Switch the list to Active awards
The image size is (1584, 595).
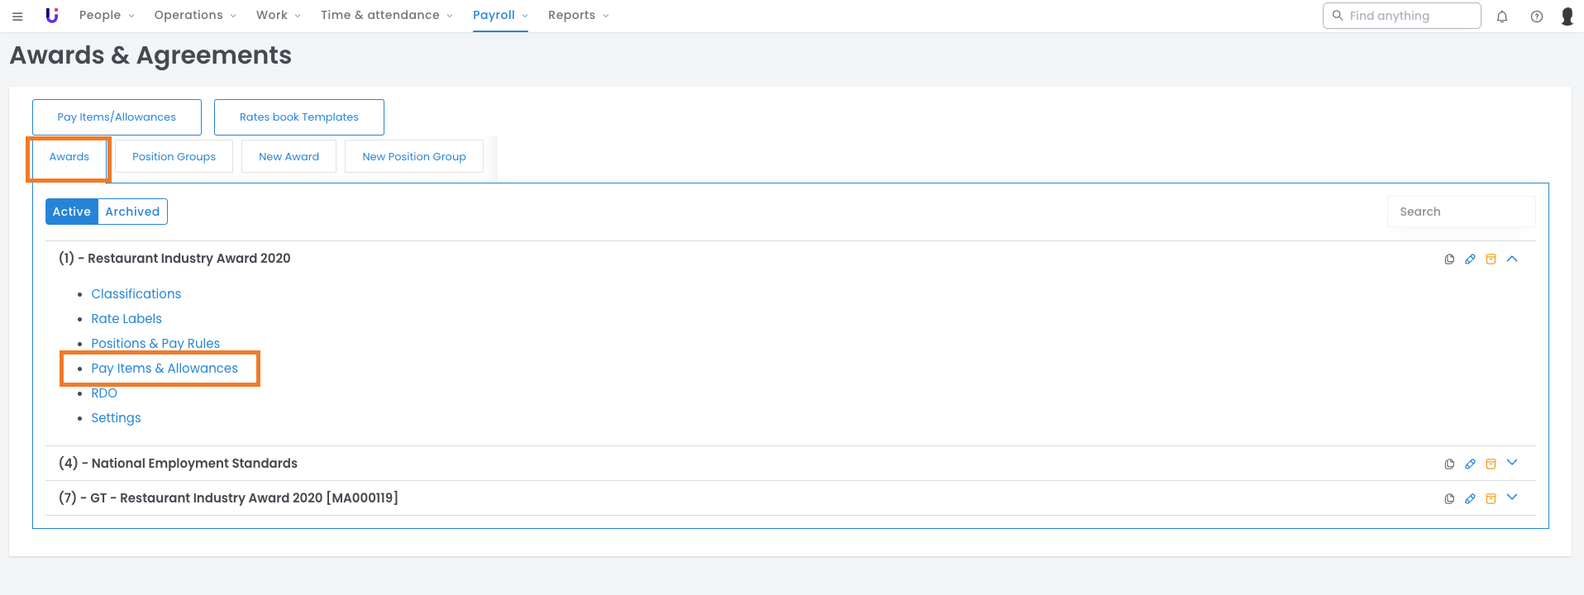72,212
